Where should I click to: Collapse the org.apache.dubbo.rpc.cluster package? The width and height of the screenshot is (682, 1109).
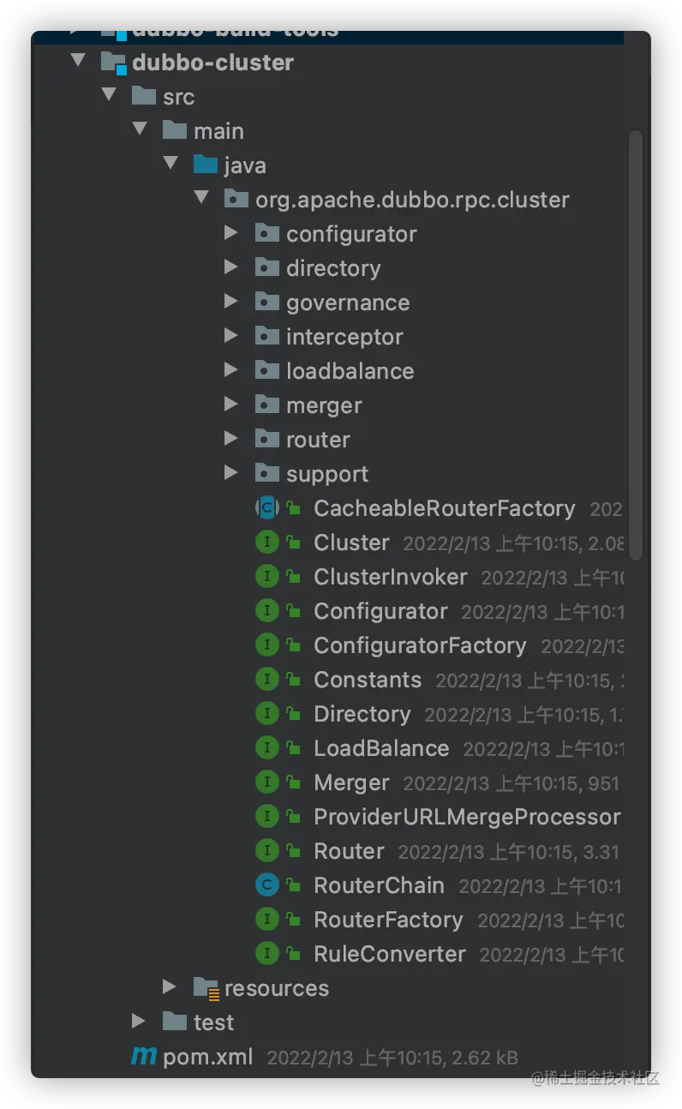coord(201,198)
